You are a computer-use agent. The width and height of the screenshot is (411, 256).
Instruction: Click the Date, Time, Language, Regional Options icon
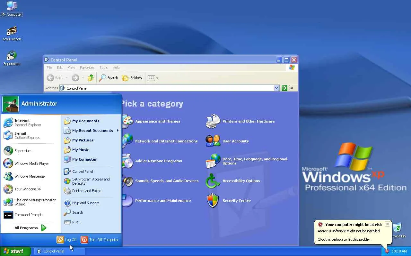pos(213,161)
